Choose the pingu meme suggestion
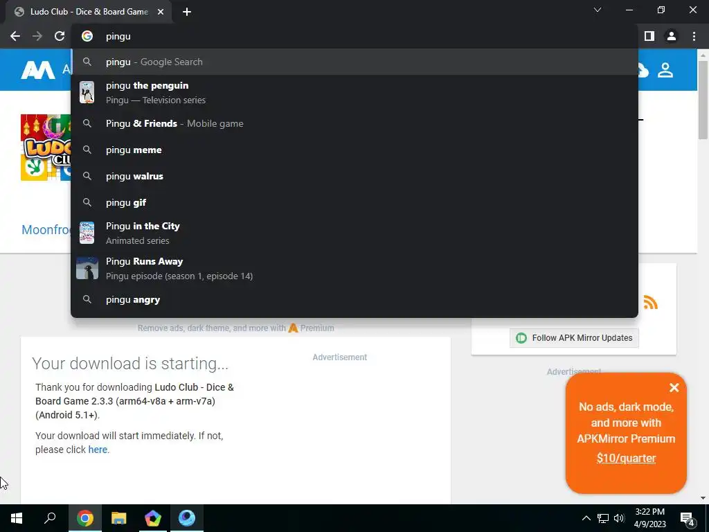The width and height of the screenshot is (709, 532). click(354, 150)
